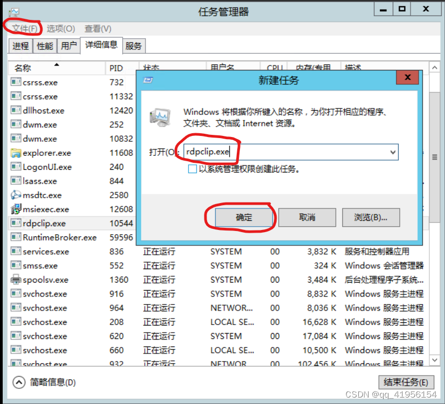Click the svchost.exe icon with PID 964
This screenshot has width=445, height=404.
tap(16, 308)
